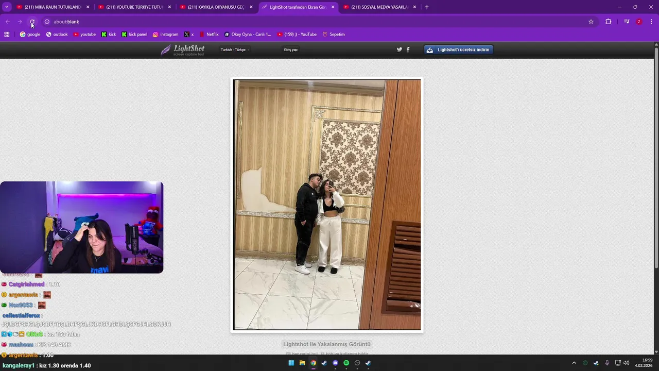Open the Windows Start menu

pos(291,363)
